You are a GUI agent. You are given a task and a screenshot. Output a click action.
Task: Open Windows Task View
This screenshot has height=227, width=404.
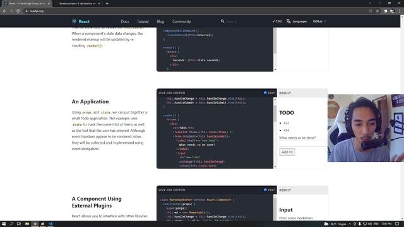(x=19, y=224)
